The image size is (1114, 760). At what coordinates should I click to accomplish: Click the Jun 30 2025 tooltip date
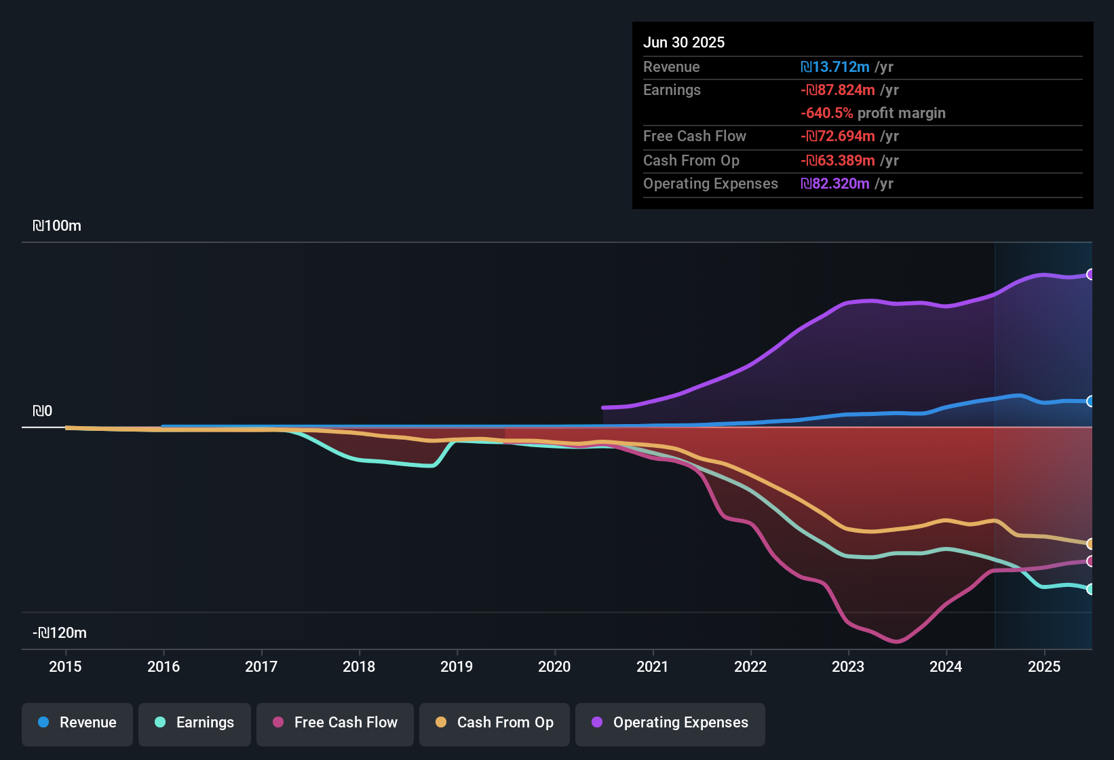point(684,42)
